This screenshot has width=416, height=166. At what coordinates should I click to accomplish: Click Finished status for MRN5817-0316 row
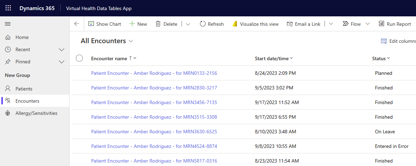pyautogui.click(x=384, y=161)
